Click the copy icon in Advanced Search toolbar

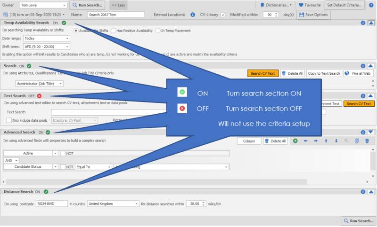[x=356, y=141]
